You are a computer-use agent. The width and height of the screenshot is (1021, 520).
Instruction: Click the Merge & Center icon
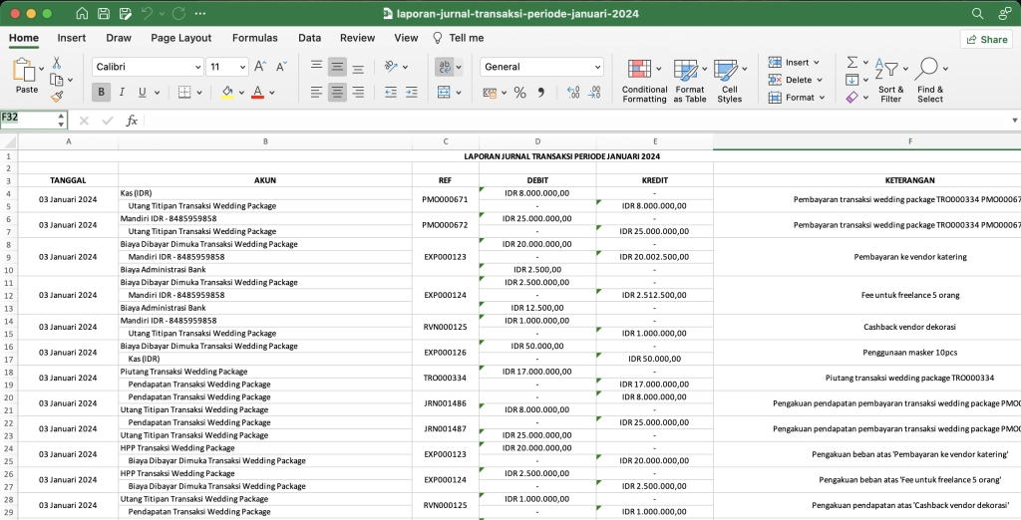[x=444, y=93]
